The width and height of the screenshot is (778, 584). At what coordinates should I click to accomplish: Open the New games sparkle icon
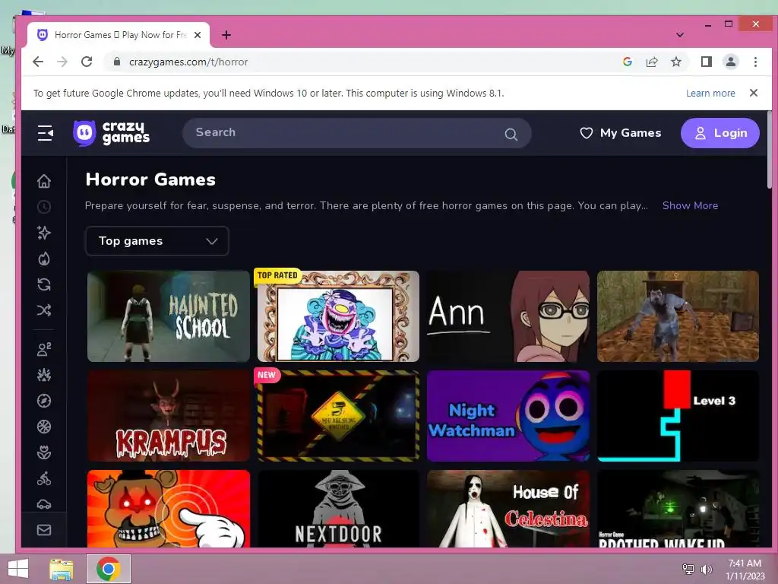(x=44, y=233)
